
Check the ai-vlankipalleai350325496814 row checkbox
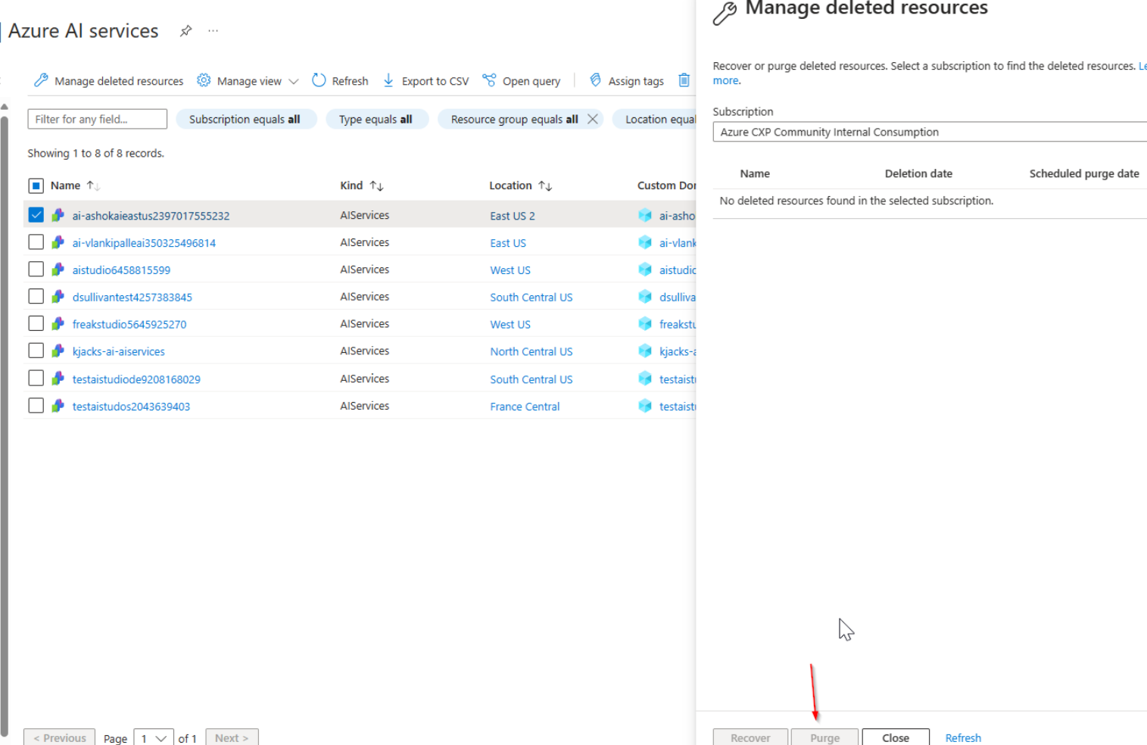click(x=36, y=242)
